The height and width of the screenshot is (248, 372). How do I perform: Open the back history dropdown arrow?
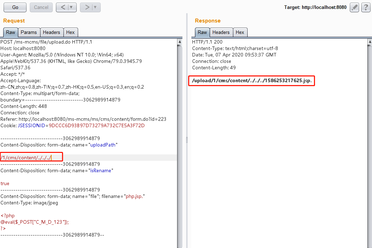pyautogui.click(x=71, y=8)
